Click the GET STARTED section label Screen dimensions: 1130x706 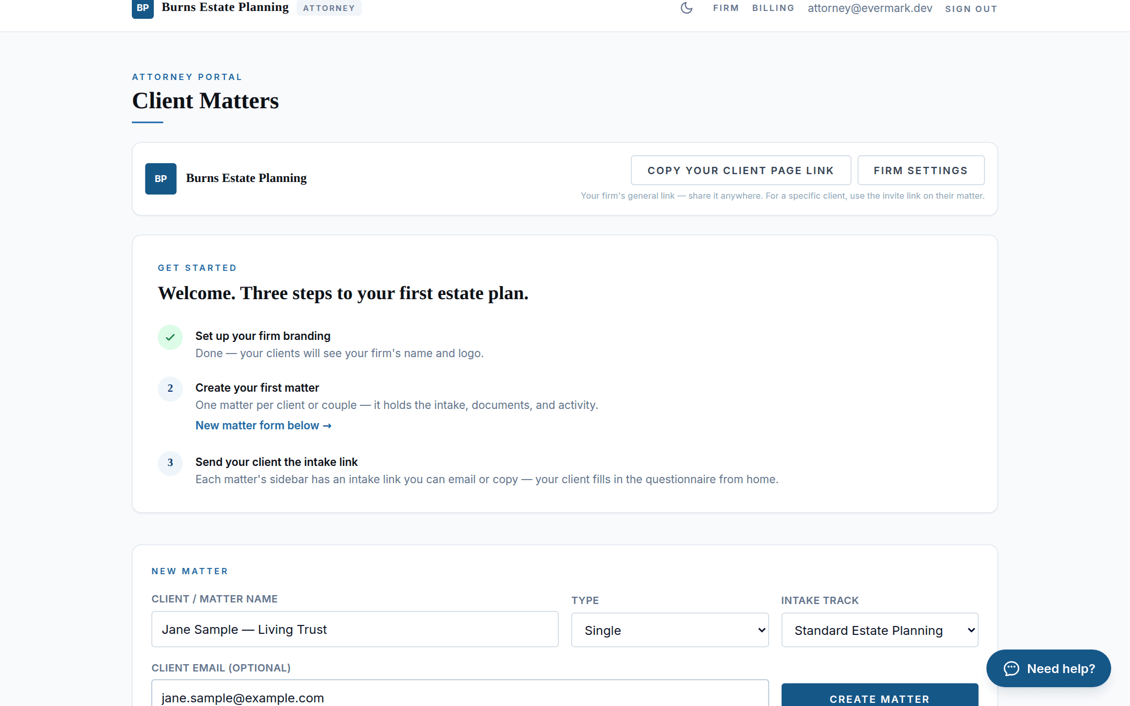(197, 268)
